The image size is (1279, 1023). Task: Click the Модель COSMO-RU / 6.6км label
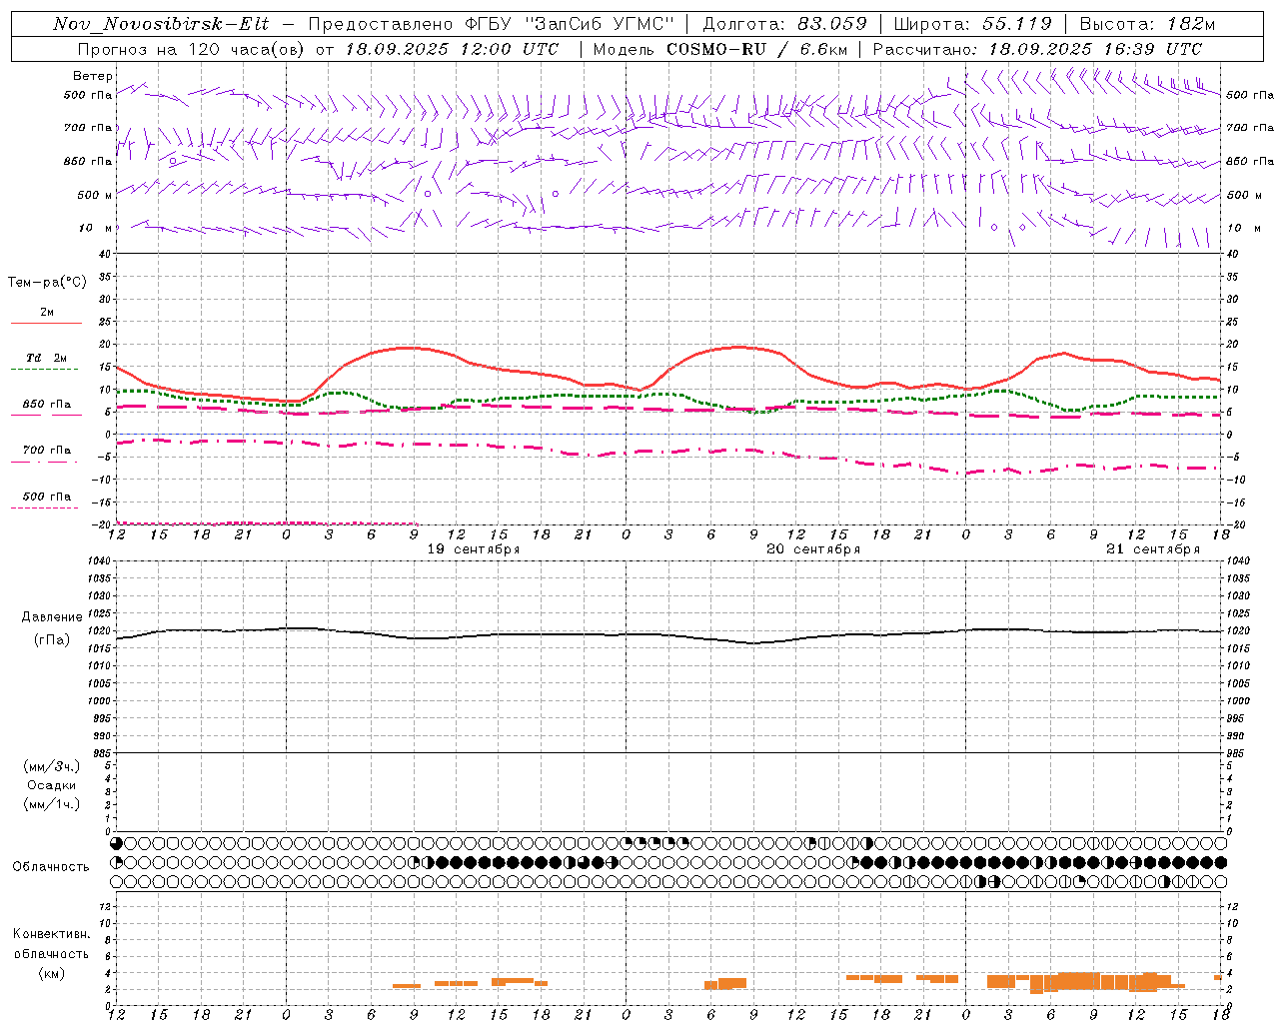pos(719,49)
